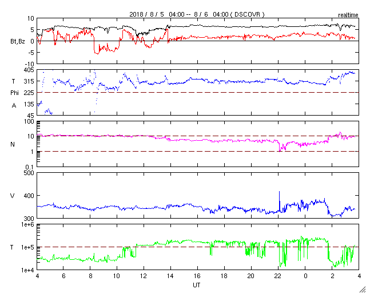The image size is (366, 293).
Task: Click the '315' tick label on Phi axis
Action: pyautogui.click(x=29, y=81)
